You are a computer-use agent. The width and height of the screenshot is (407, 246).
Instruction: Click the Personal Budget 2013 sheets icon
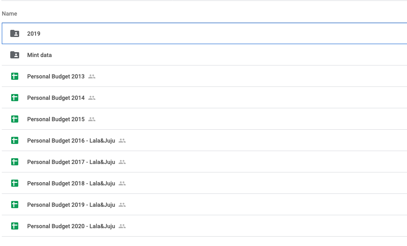pos(15,76)
